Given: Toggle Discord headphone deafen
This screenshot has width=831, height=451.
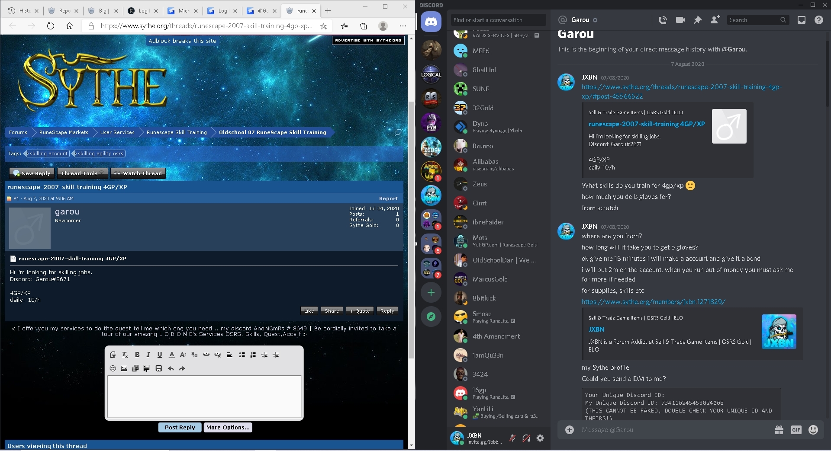Looking at the screenshot, I should pyautogui.click(x=526, y=438).
